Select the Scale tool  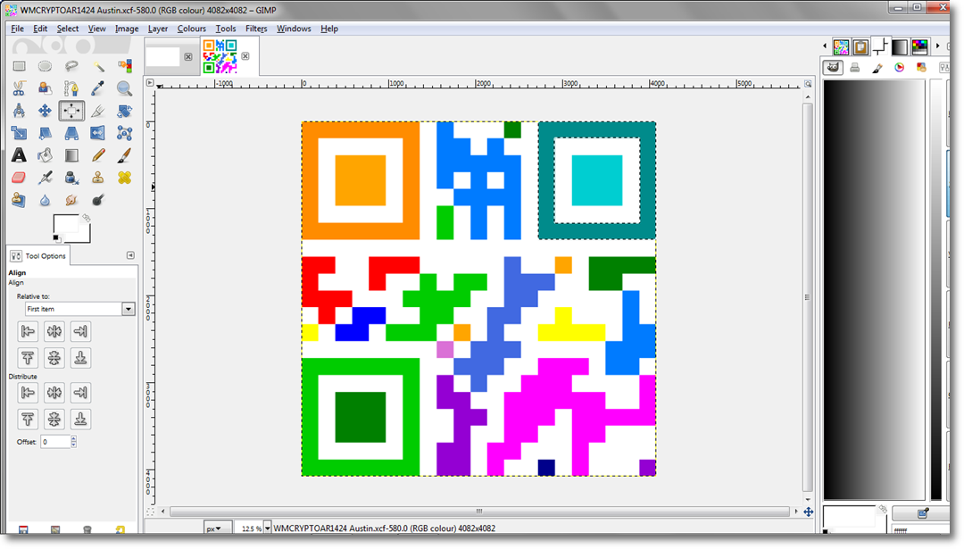[x=19, y=133]
